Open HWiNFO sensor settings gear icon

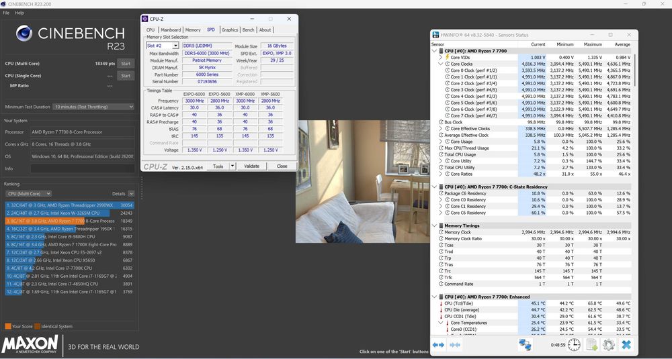click(x=609, y=344)
